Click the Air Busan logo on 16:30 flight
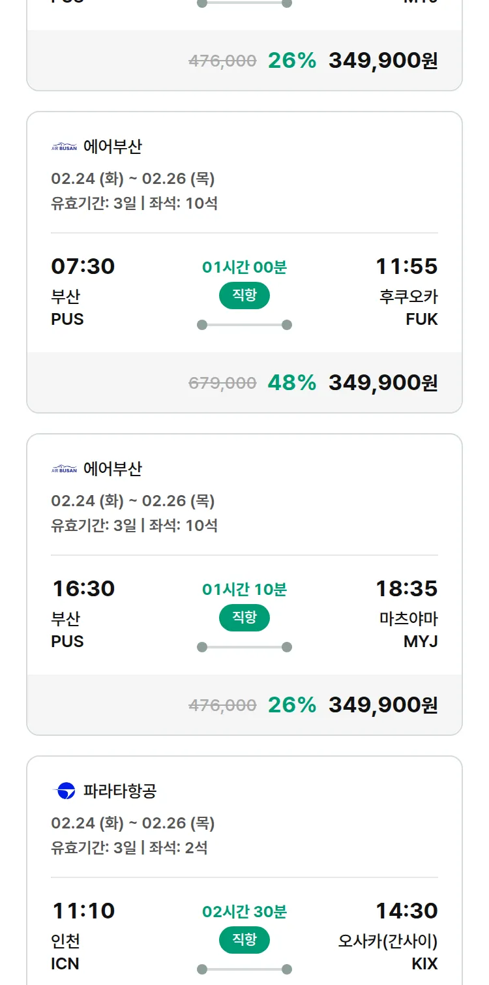 (64, 469)
